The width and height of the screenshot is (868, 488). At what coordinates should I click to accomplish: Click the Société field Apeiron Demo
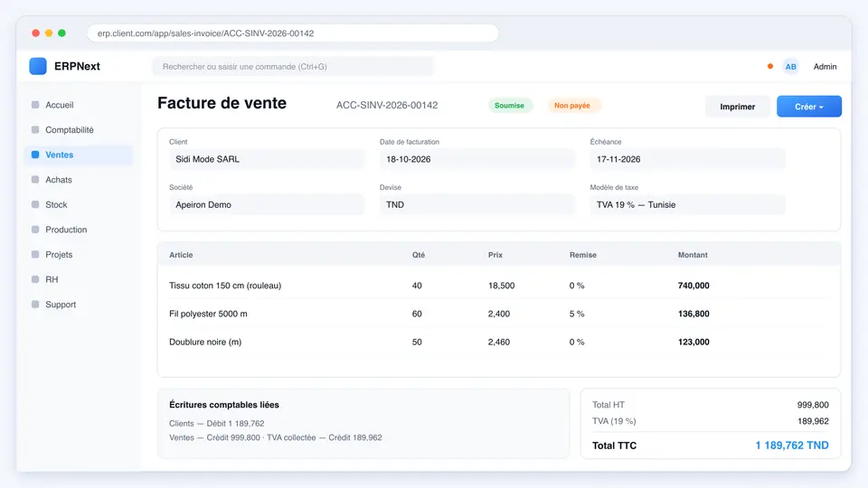(266, 205)
